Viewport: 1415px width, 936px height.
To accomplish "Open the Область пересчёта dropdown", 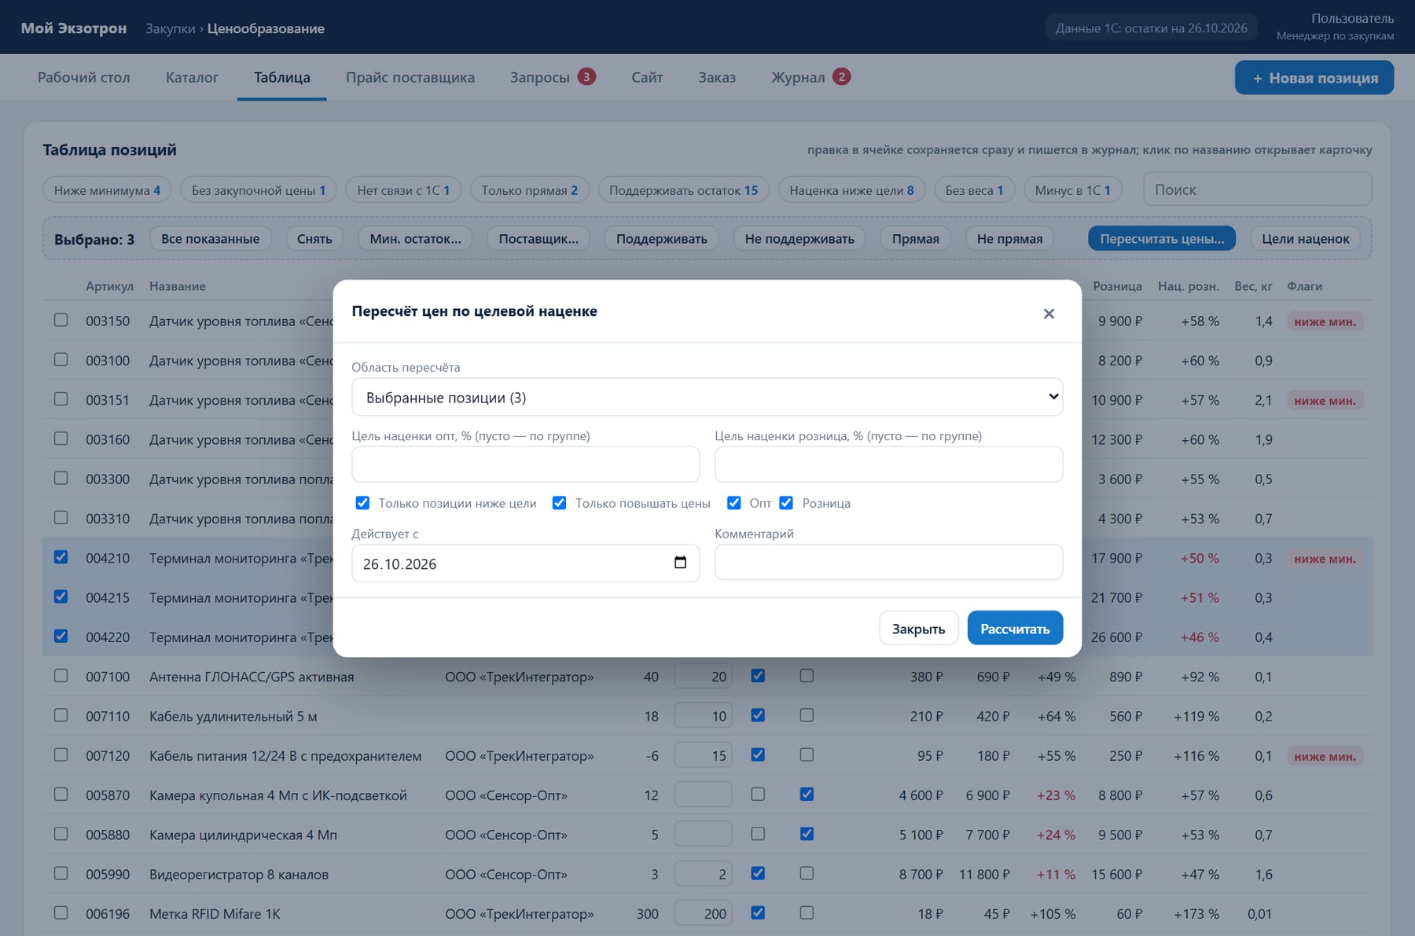I will pos(707,397).
